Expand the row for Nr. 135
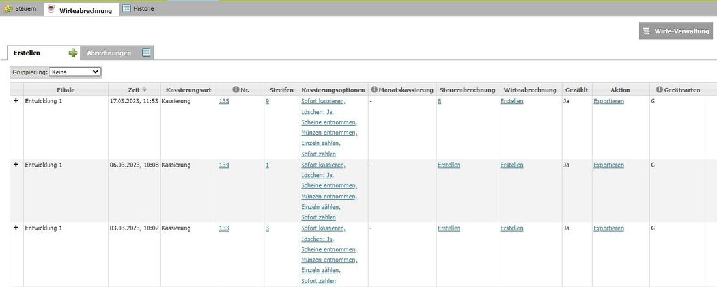 [16, 100]
